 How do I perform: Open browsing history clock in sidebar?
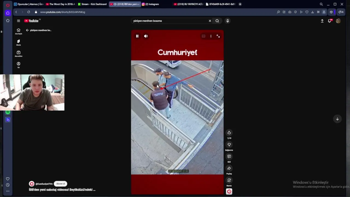[x=8, y=185]
